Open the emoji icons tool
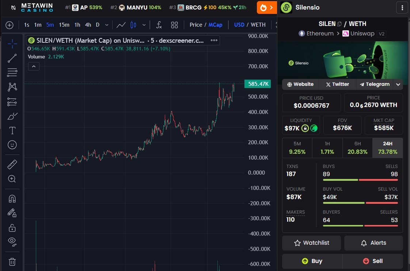 [x=12, y=145]
